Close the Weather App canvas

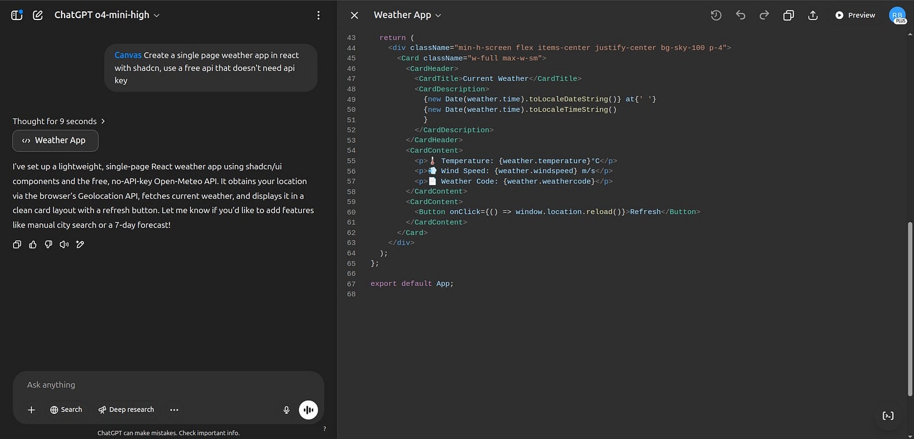[x=355, y=15]
